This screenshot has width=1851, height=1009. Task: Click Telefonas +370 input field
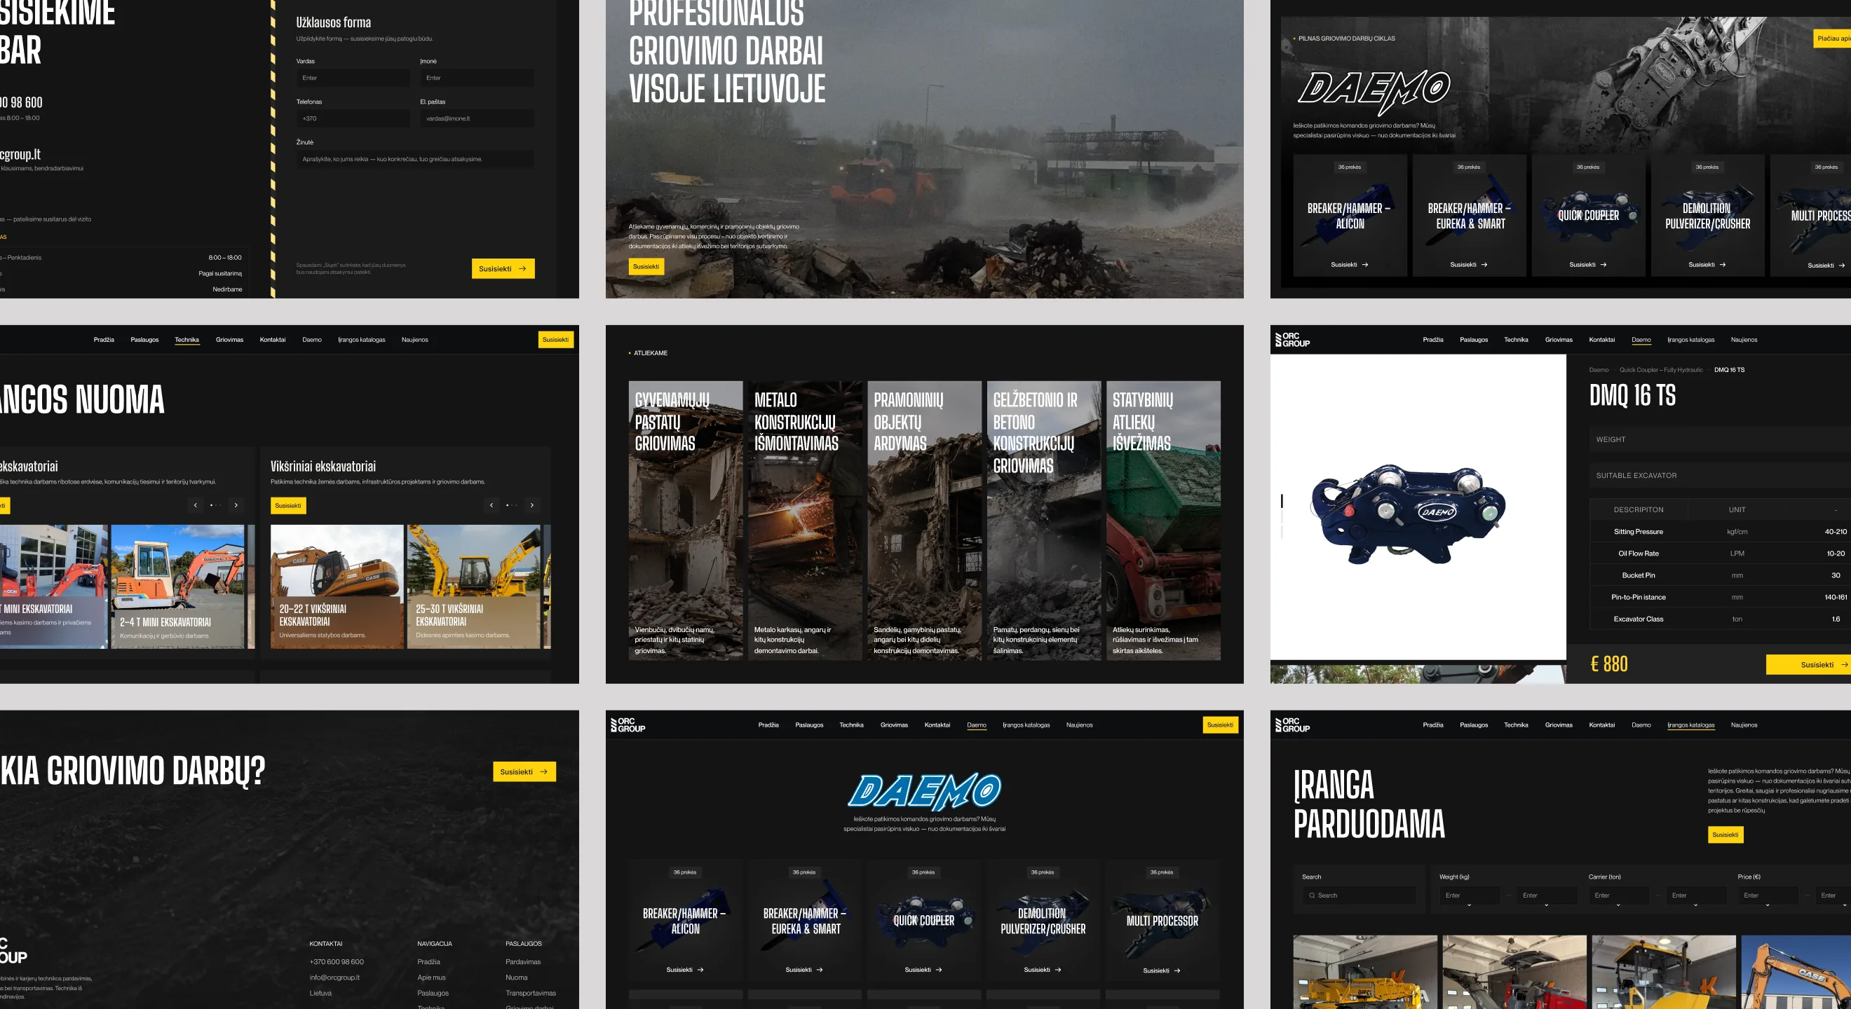353,118
